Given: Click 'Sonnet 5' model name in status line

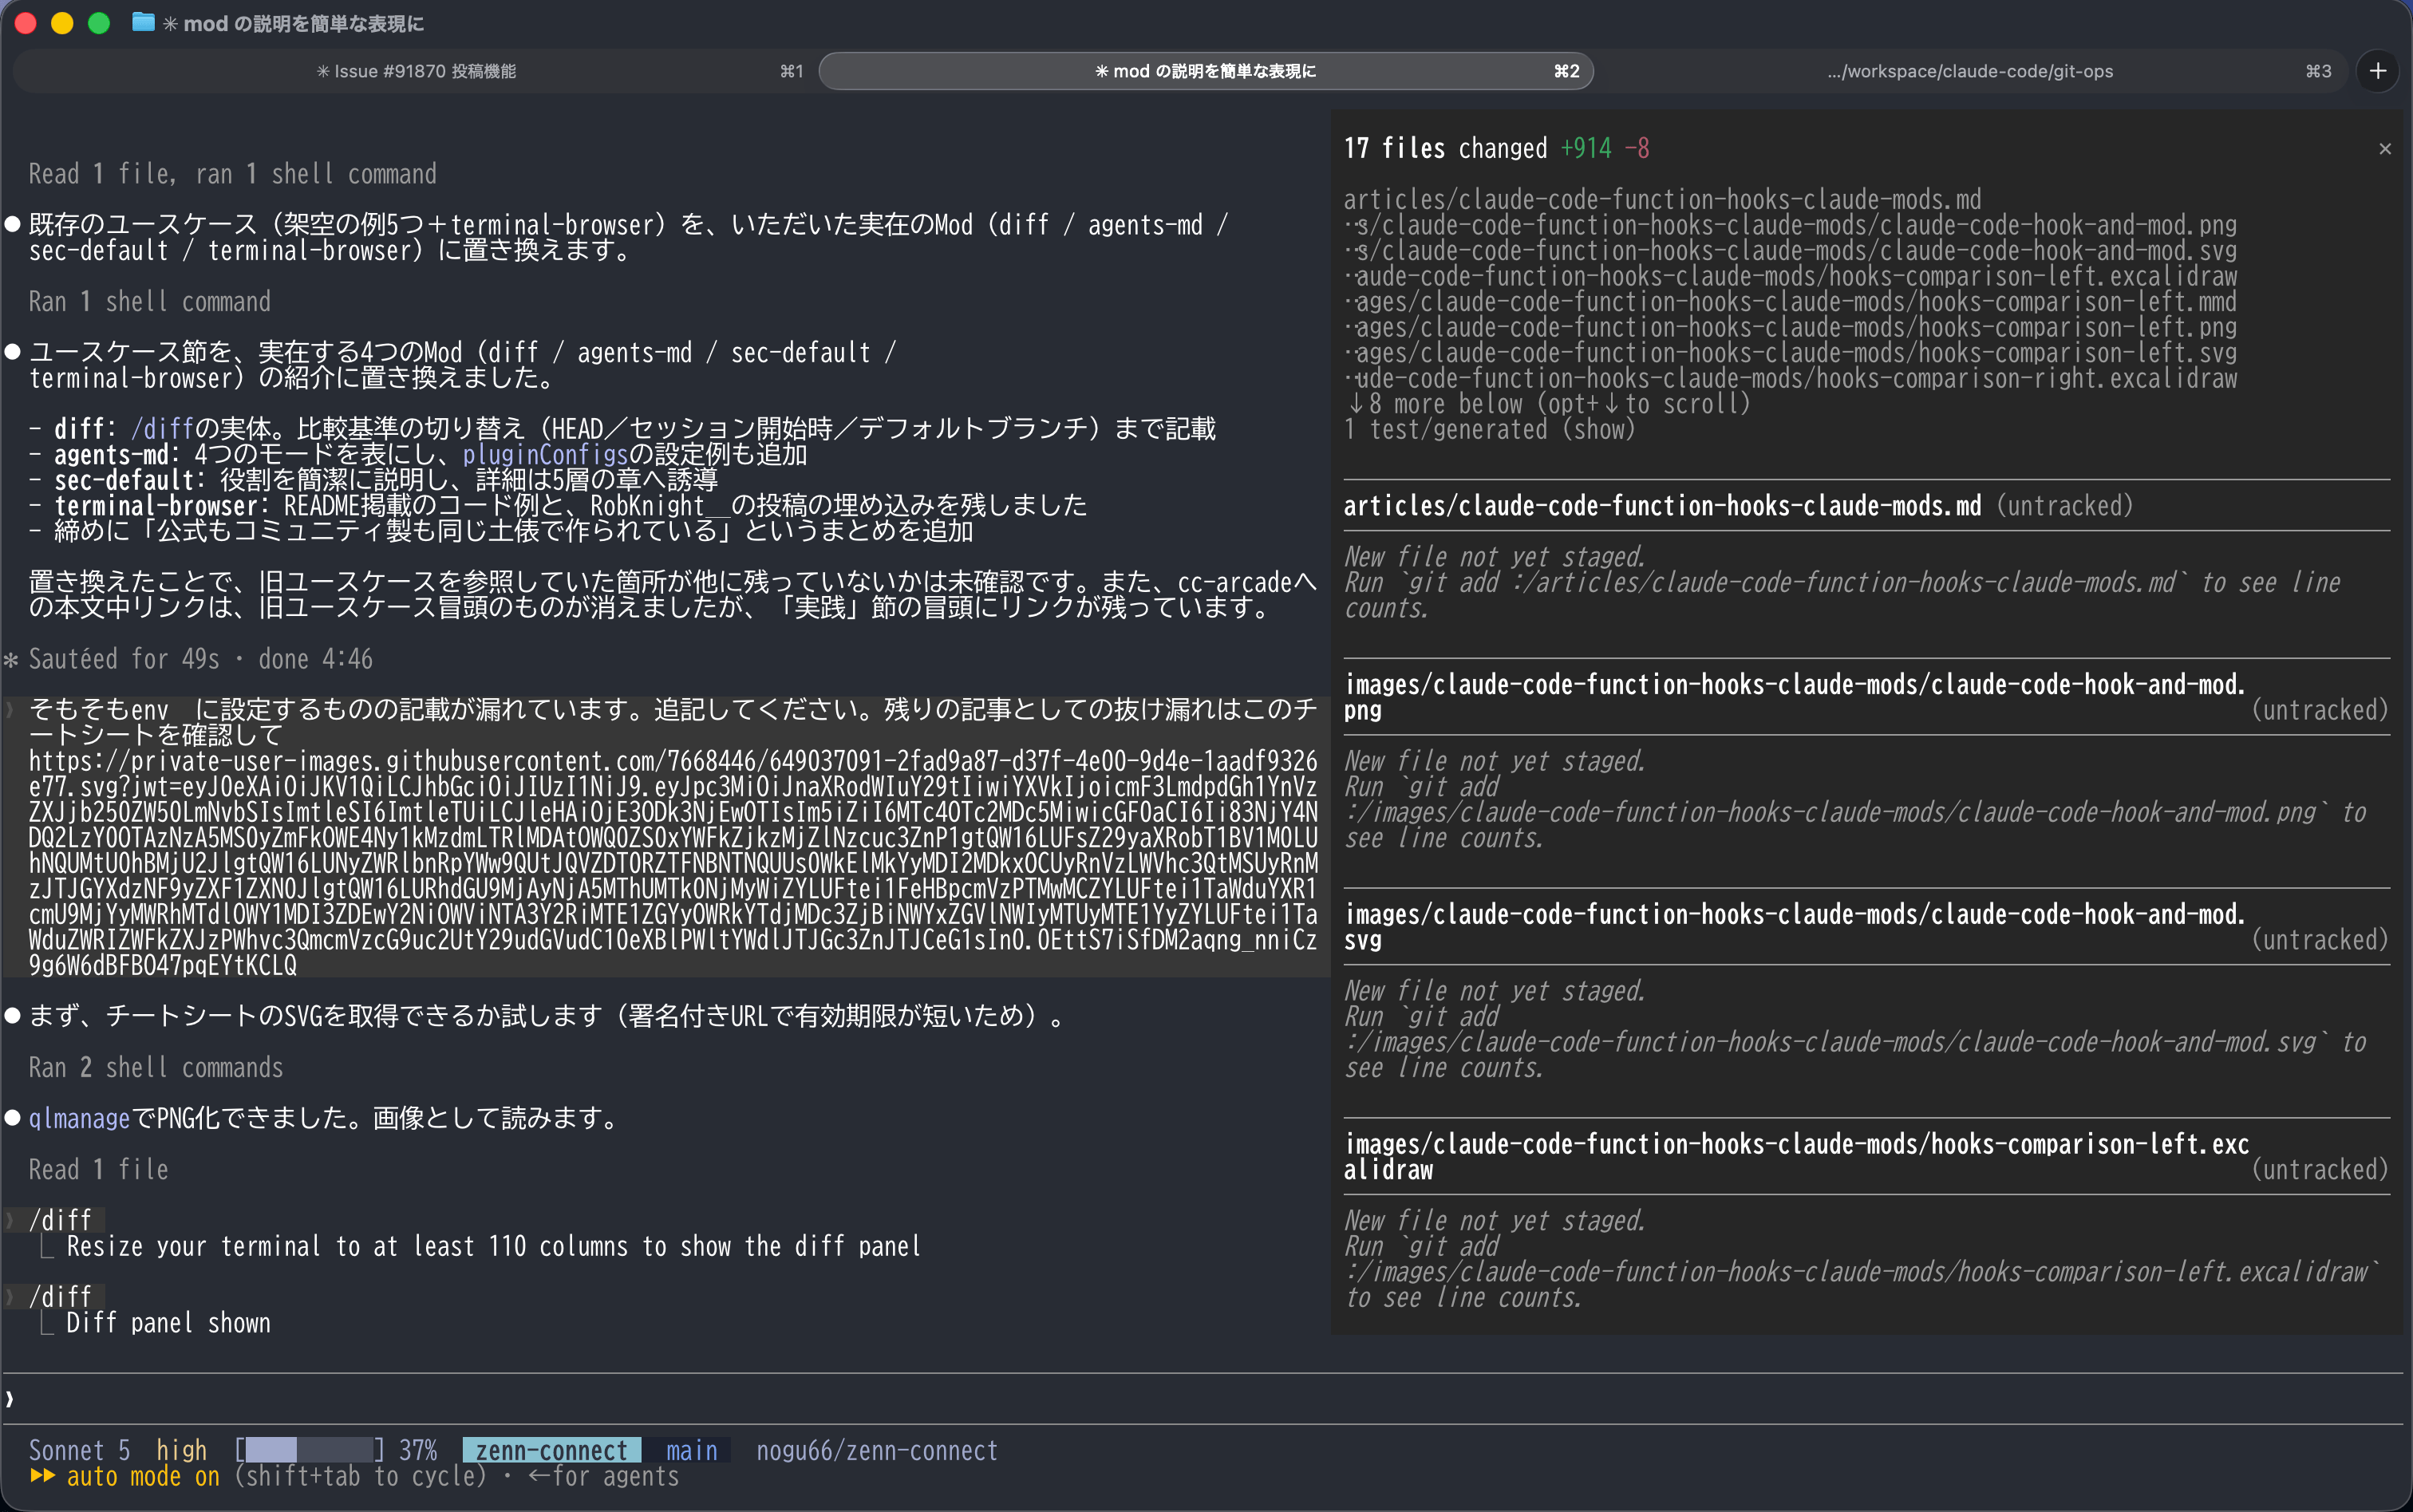Looking at the screenshot, I should pos(80,1450).
